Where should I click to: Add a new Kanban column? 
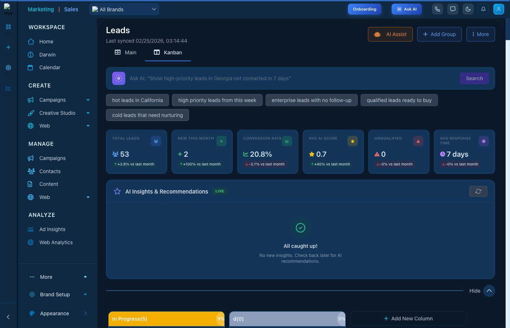point(408,319)
